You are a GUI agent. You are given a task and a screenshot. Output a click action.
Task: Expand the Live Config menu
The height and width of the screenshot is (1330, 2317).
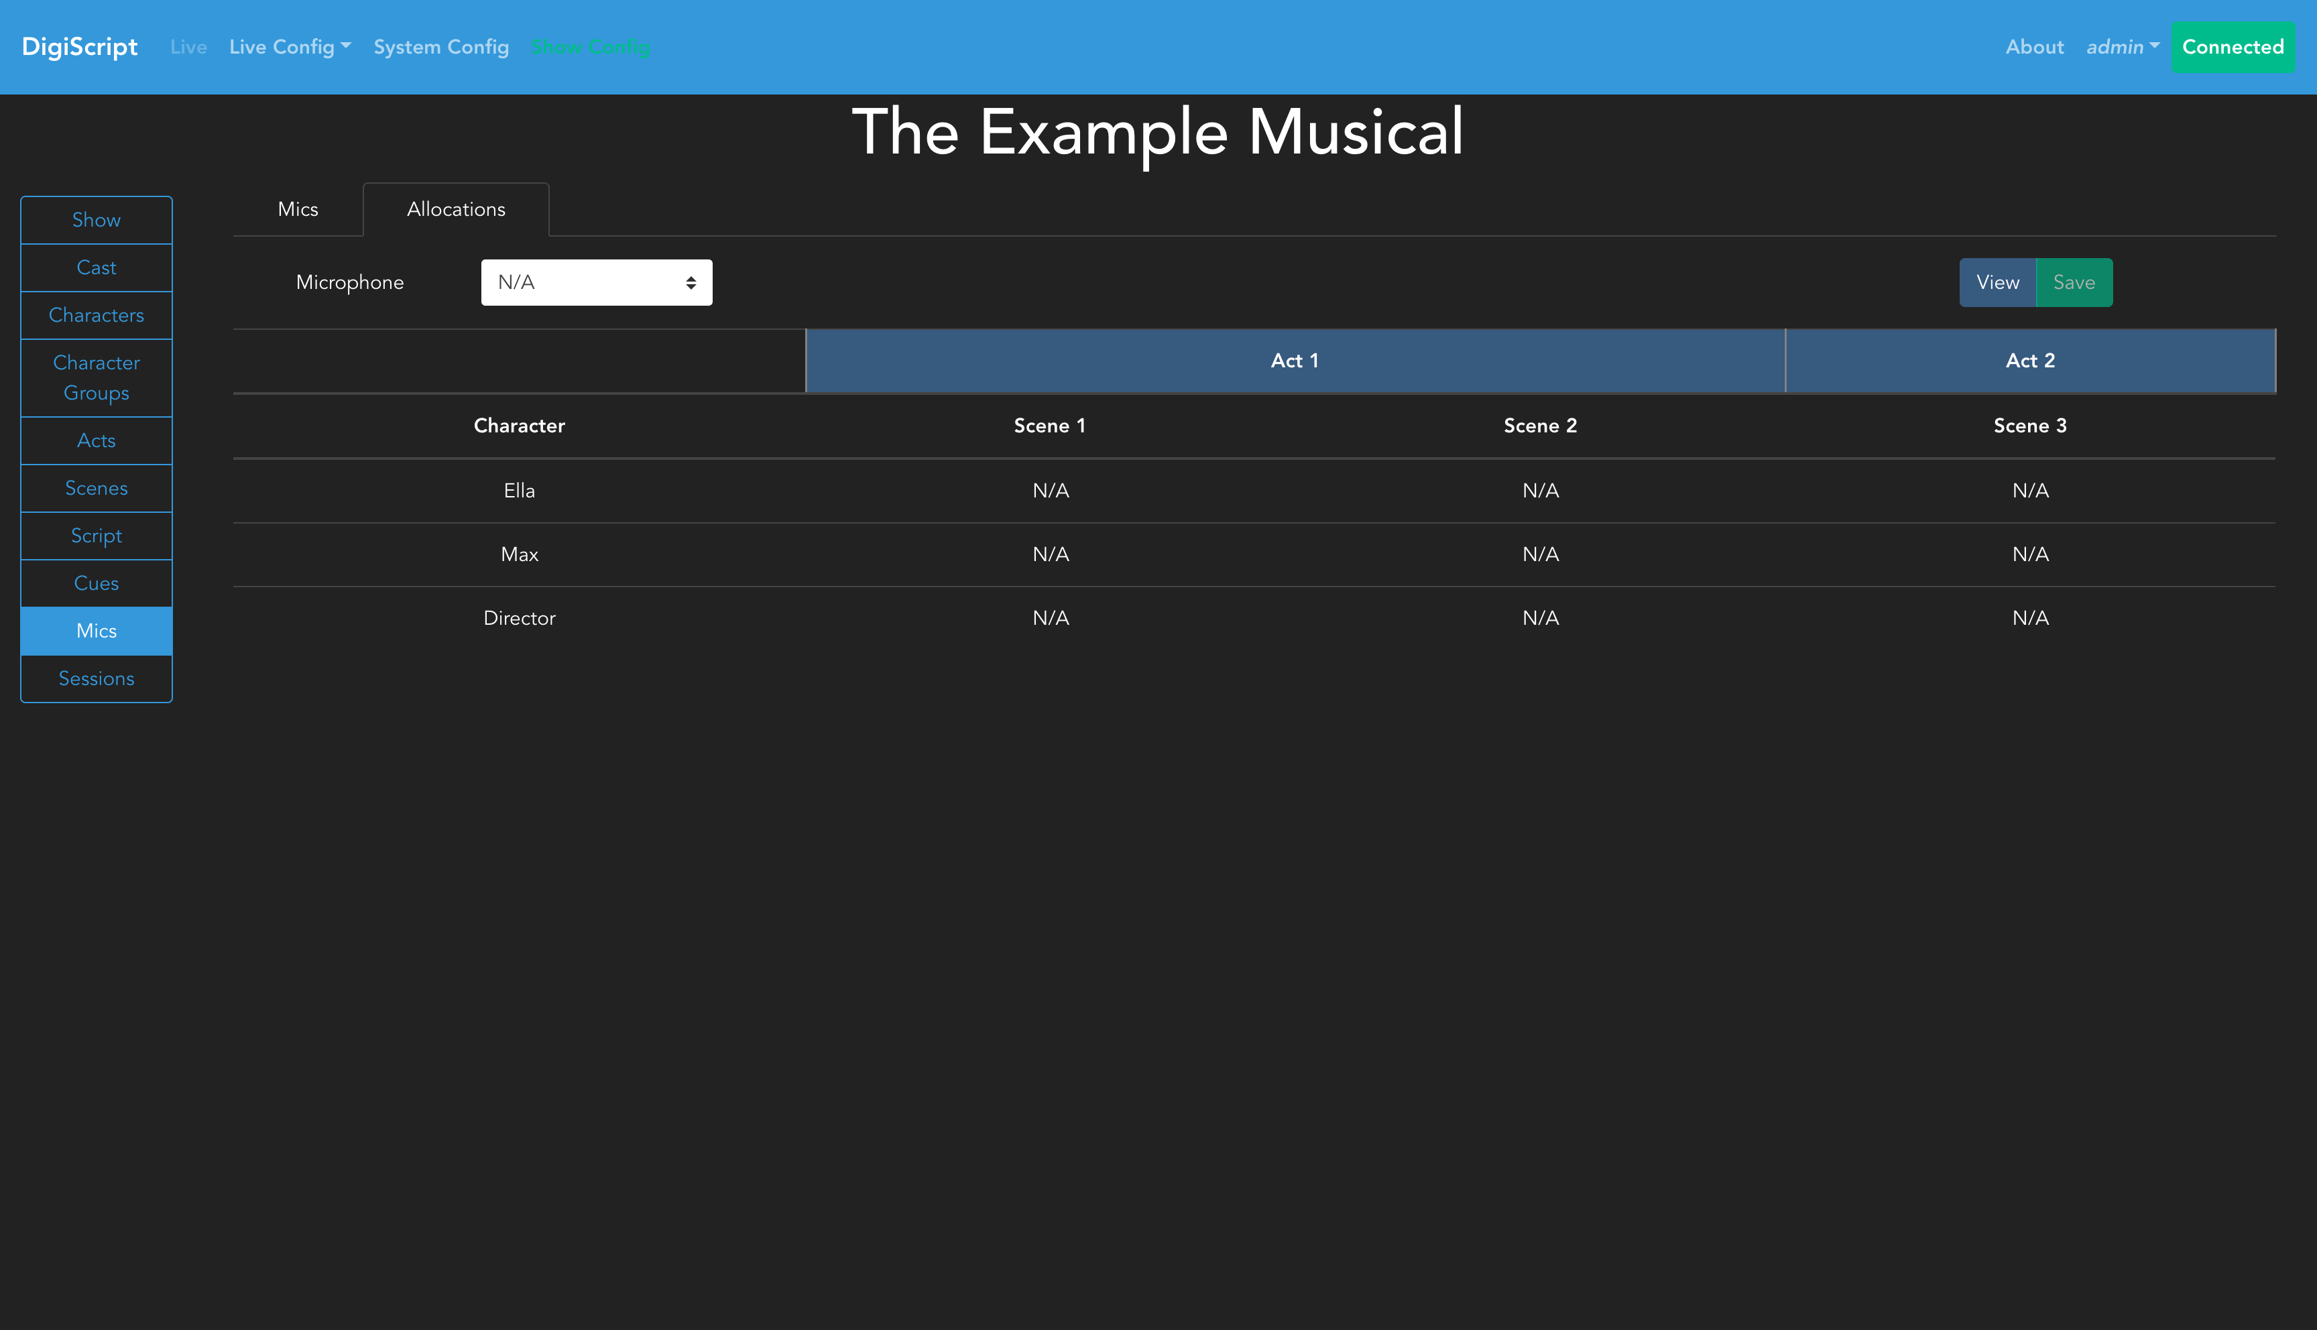coord(290,46)
